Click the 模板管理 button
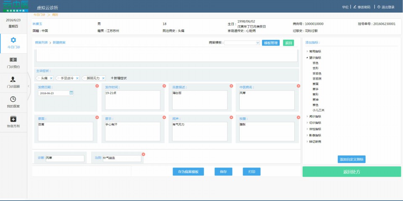The height and width of the screenshot is (201, 403). [271, 43]
